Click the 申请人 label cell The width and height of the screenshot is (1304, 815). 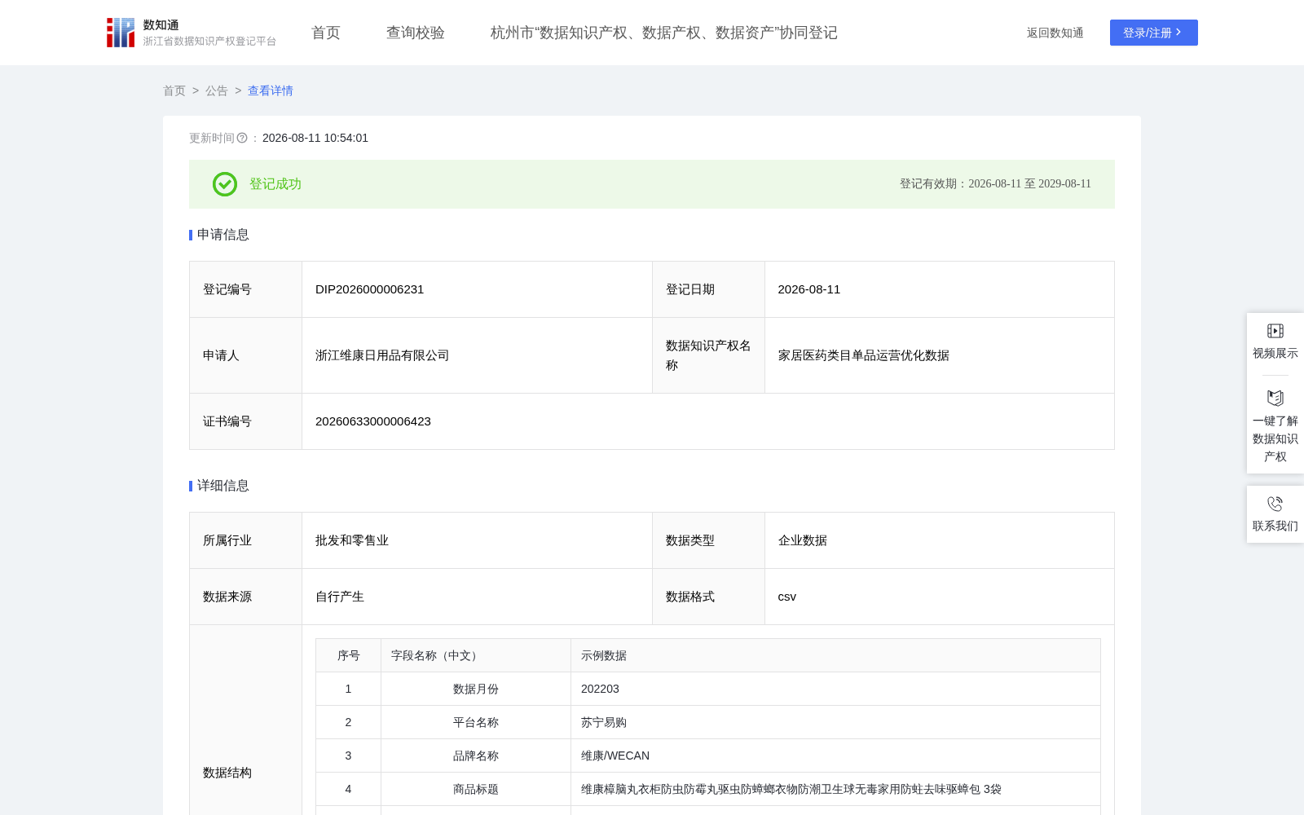click(x=246, y=355)
